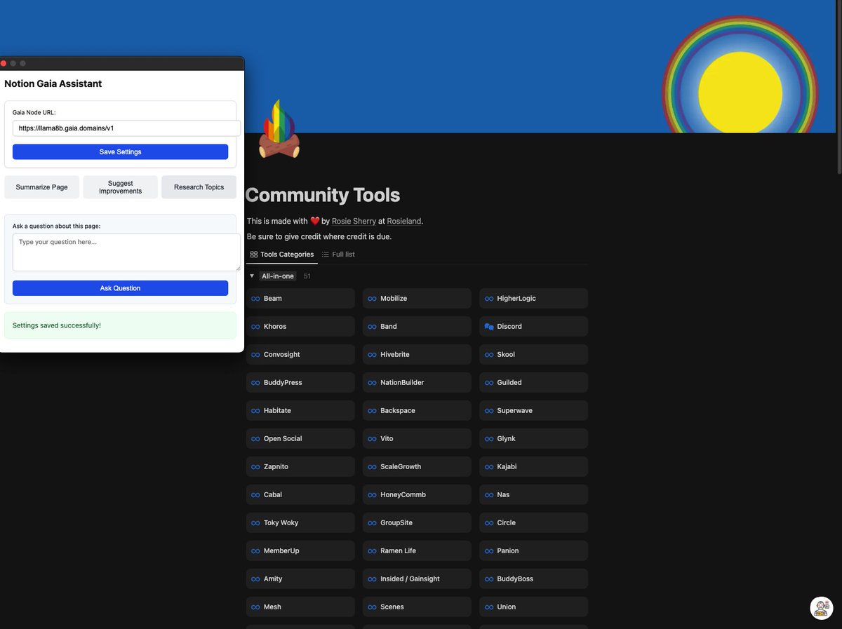Click the link icon beside HoneyCommb

(371, 494)
